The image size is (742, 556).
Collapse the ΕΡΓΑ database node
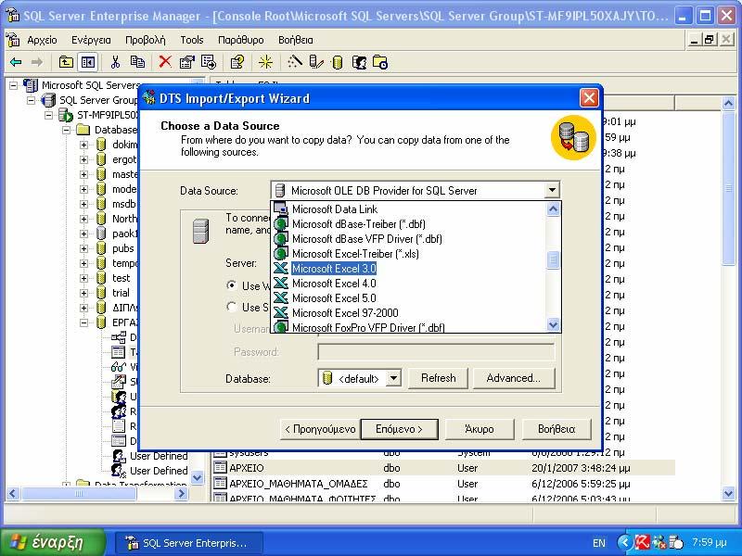(83, 322)
